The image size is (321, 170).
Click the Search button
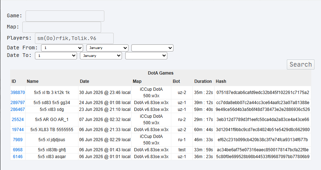tap(300, 64)
